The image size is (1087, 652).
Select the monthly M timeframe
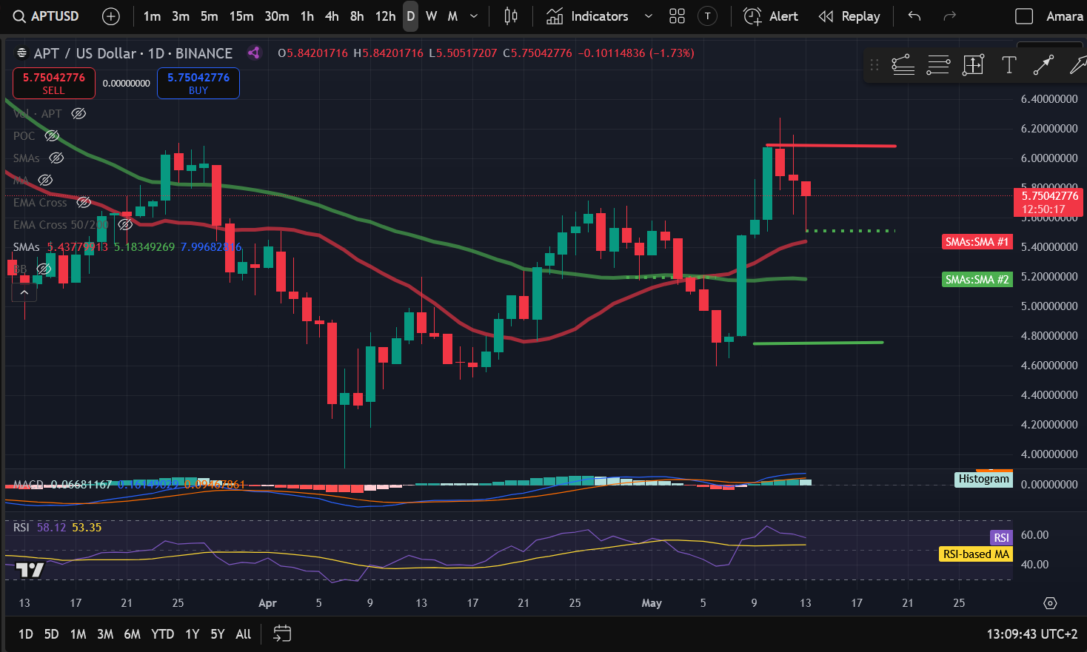click(452, 16)
